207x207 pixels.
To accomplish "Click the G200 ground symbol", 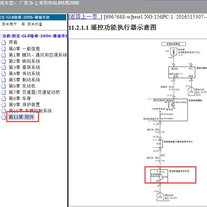I will point(191,91).
